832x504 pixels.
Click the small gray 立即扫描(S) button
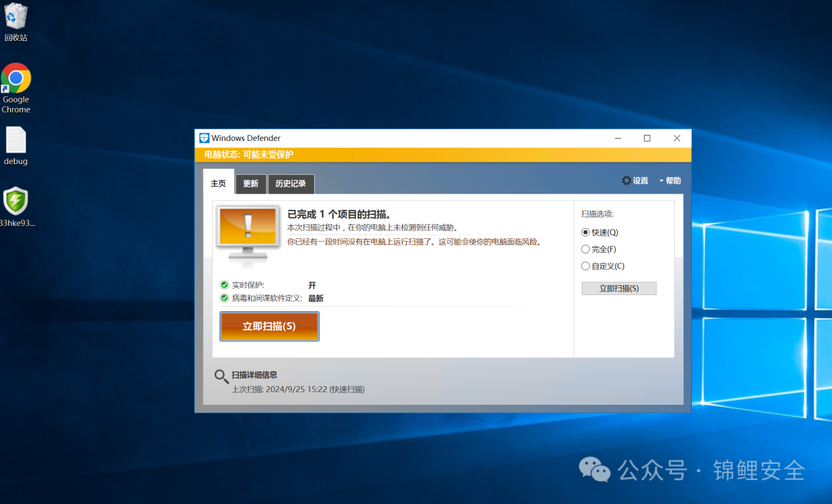coord(619,288)
